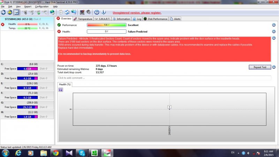The height and width of the screenshot is (157, 279).
Task: Click the networked computers toolbar icon
Action: [x=74, y=13]
